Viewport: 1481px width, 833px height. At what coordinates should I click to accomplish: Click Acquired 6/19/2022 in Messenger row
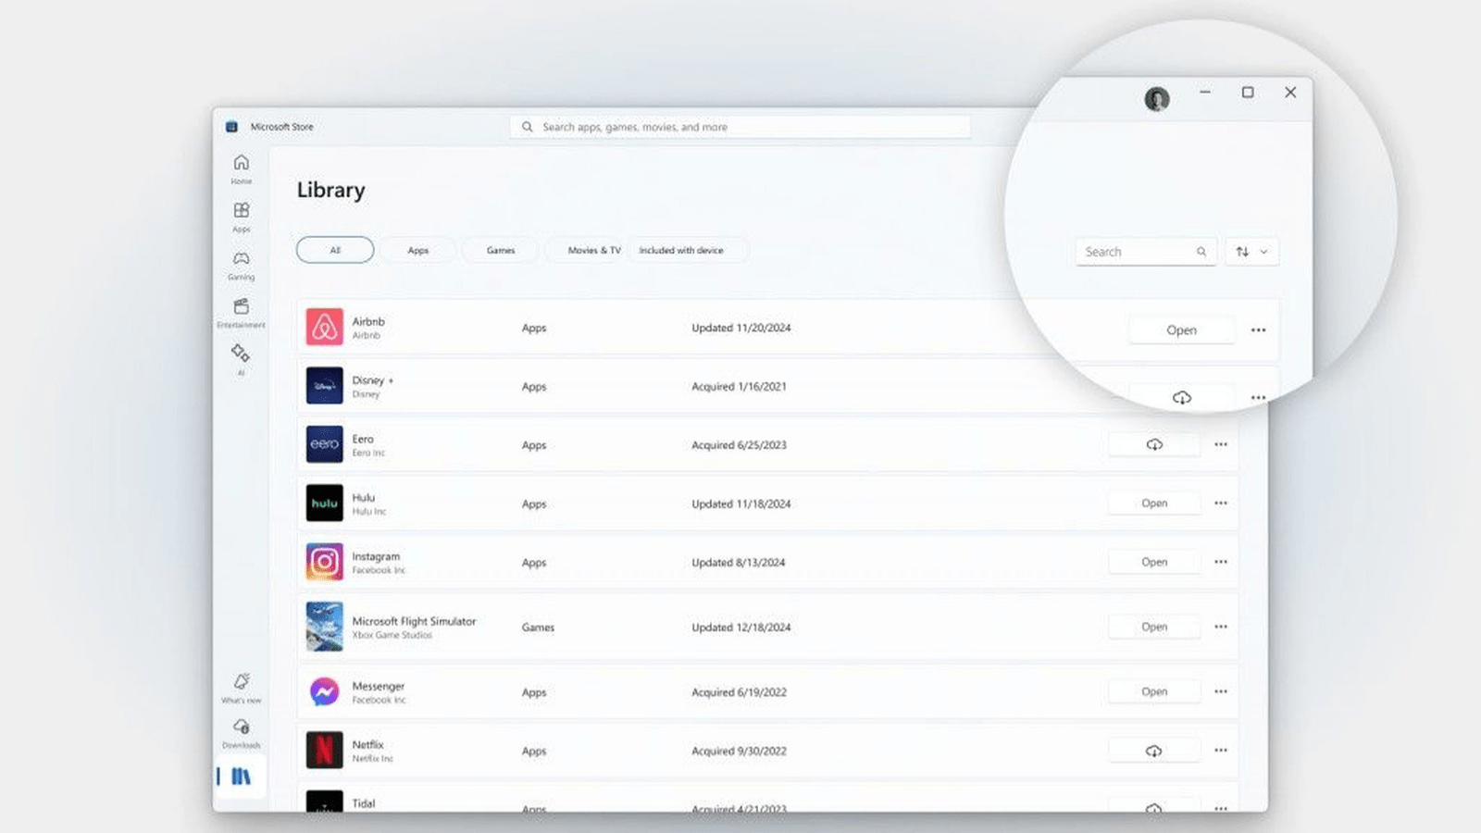point(740,692)
